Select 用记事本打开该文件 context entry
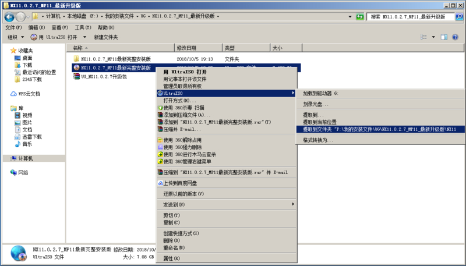This screenshot has height=266, width=466. tap(227, 79)
